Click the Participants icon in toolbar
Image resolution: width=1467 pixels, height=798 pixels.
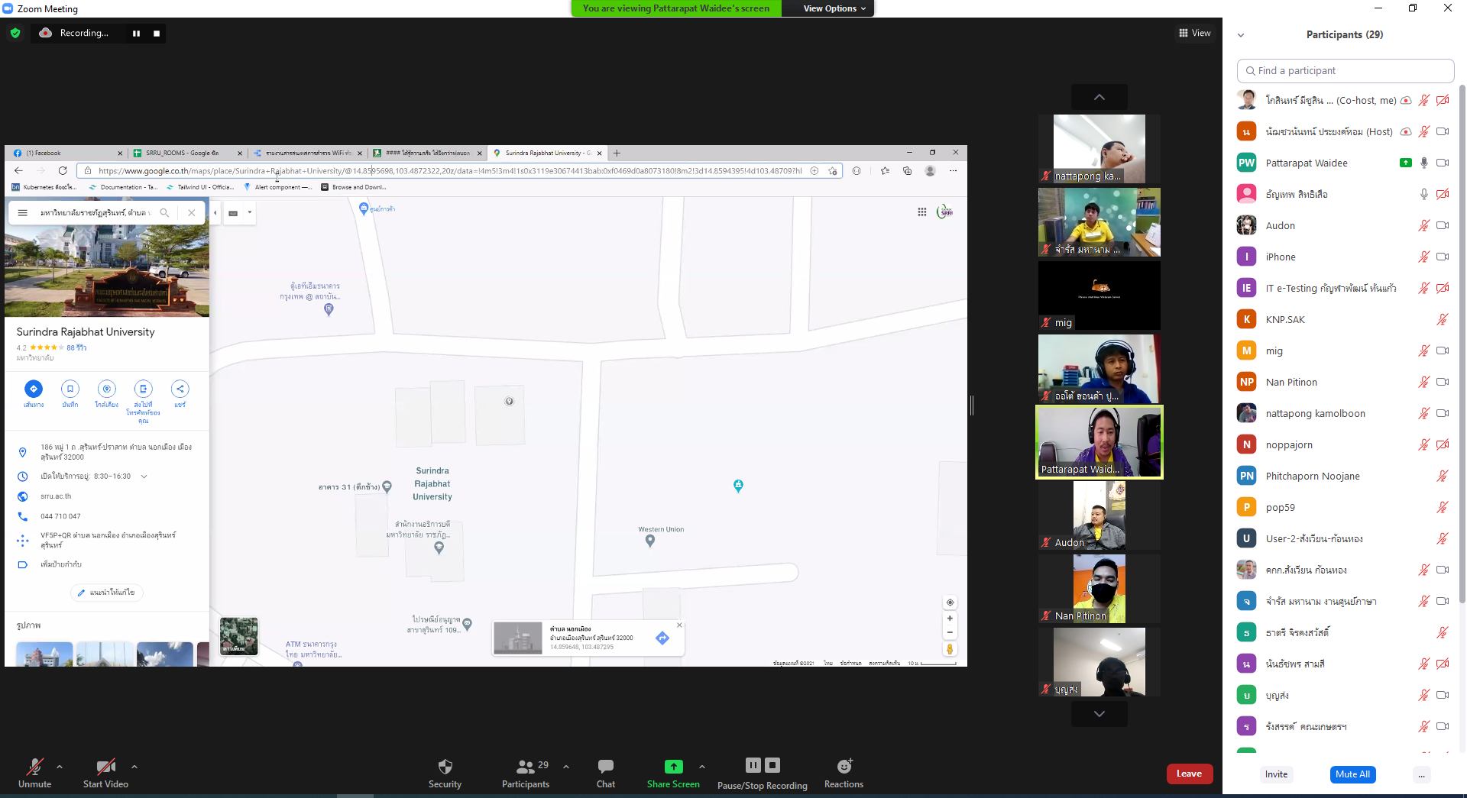click(525, 767)
